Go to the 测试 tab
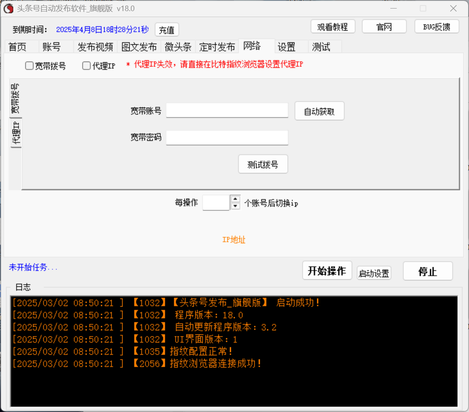469x412 pixels. pyautogui.click(x=325, y=47)
